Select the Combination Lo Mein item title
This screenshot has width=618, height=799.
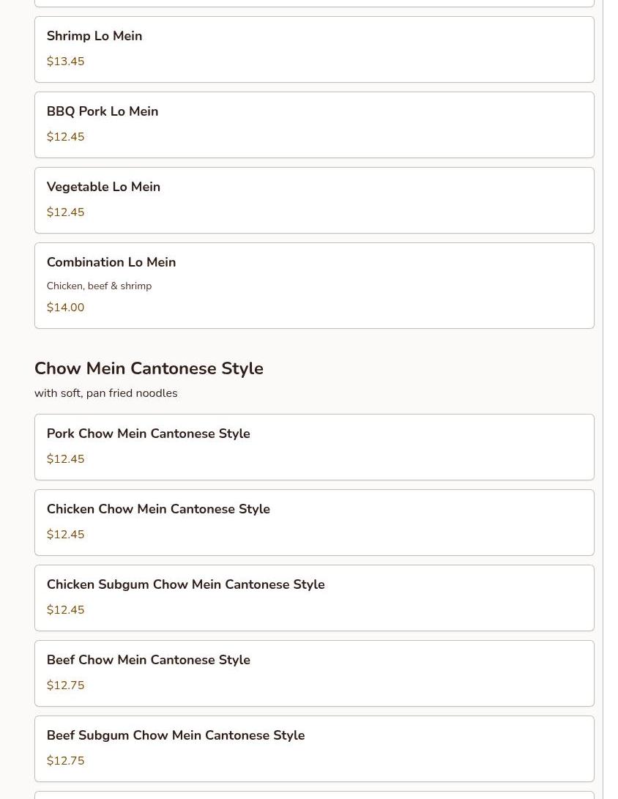point(111,262)
